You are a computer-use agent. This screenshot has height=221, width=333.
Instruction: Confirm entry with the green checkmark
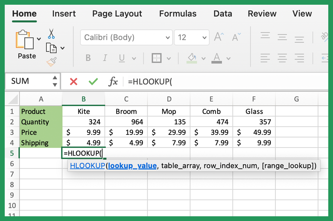(x=93, y=82)
